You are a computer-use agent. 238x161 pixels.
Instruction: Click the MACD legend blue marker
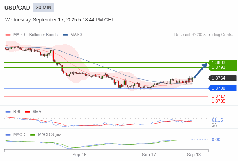pos(8,135)
